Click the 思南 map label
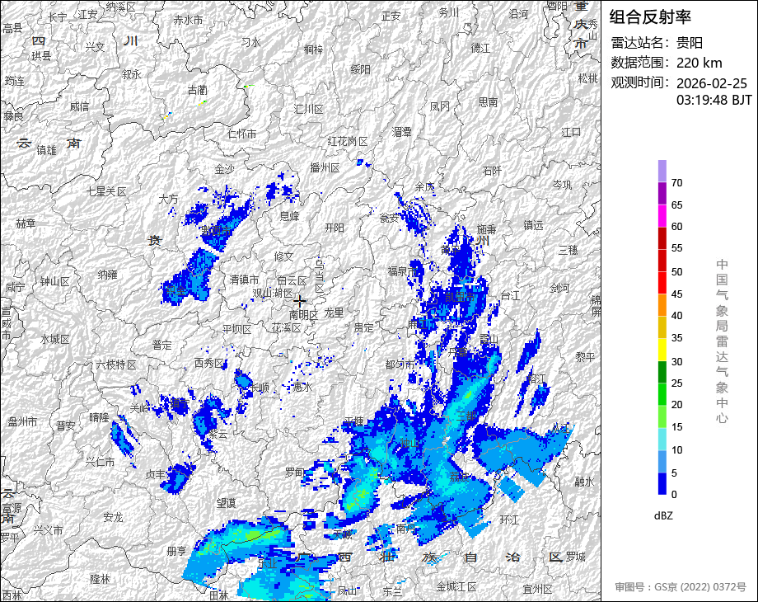Screen dimensions: 758x602 pyautogui.click(x=488, y=102)
